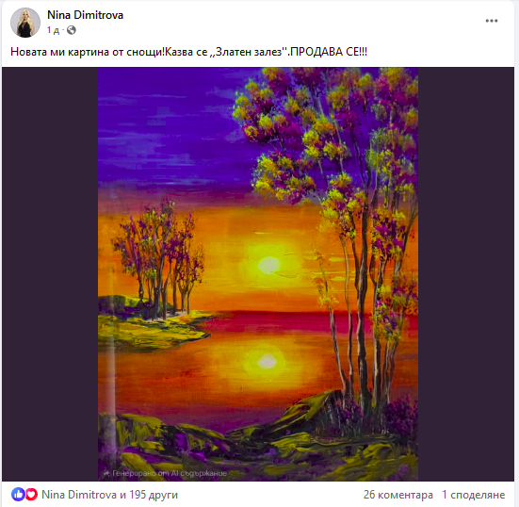Image resolution: width=519 pixels, height=507 pixels.
Task: Click the blue Like reaction icon
Action: [18, 495]
